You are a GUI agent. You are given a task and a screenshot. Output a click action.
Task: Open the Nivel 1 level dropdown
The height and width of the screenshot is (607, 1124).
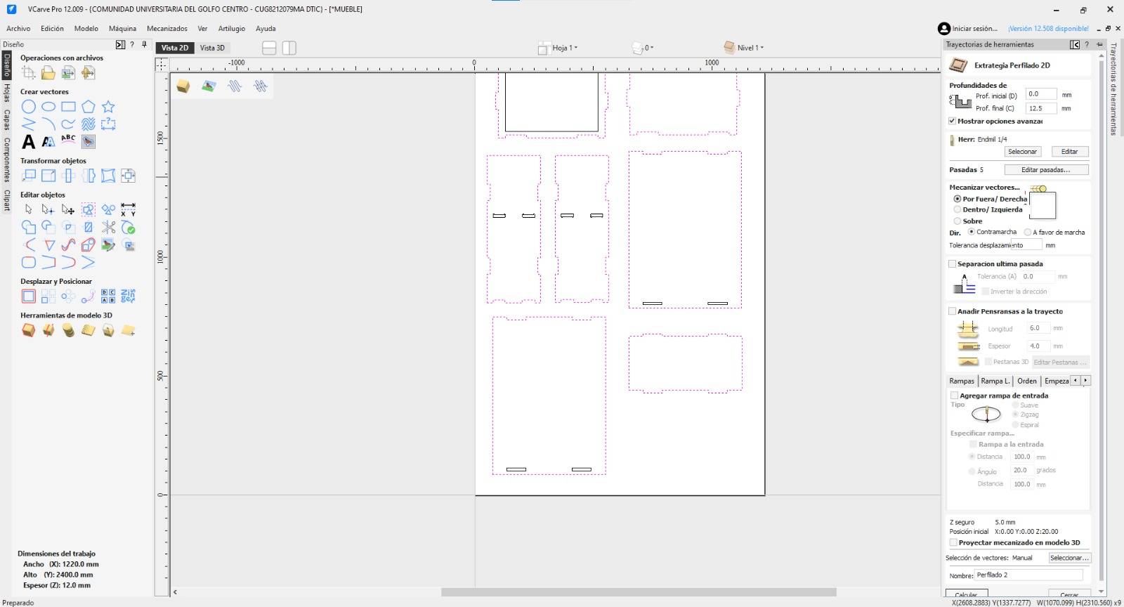pos(744,48)
